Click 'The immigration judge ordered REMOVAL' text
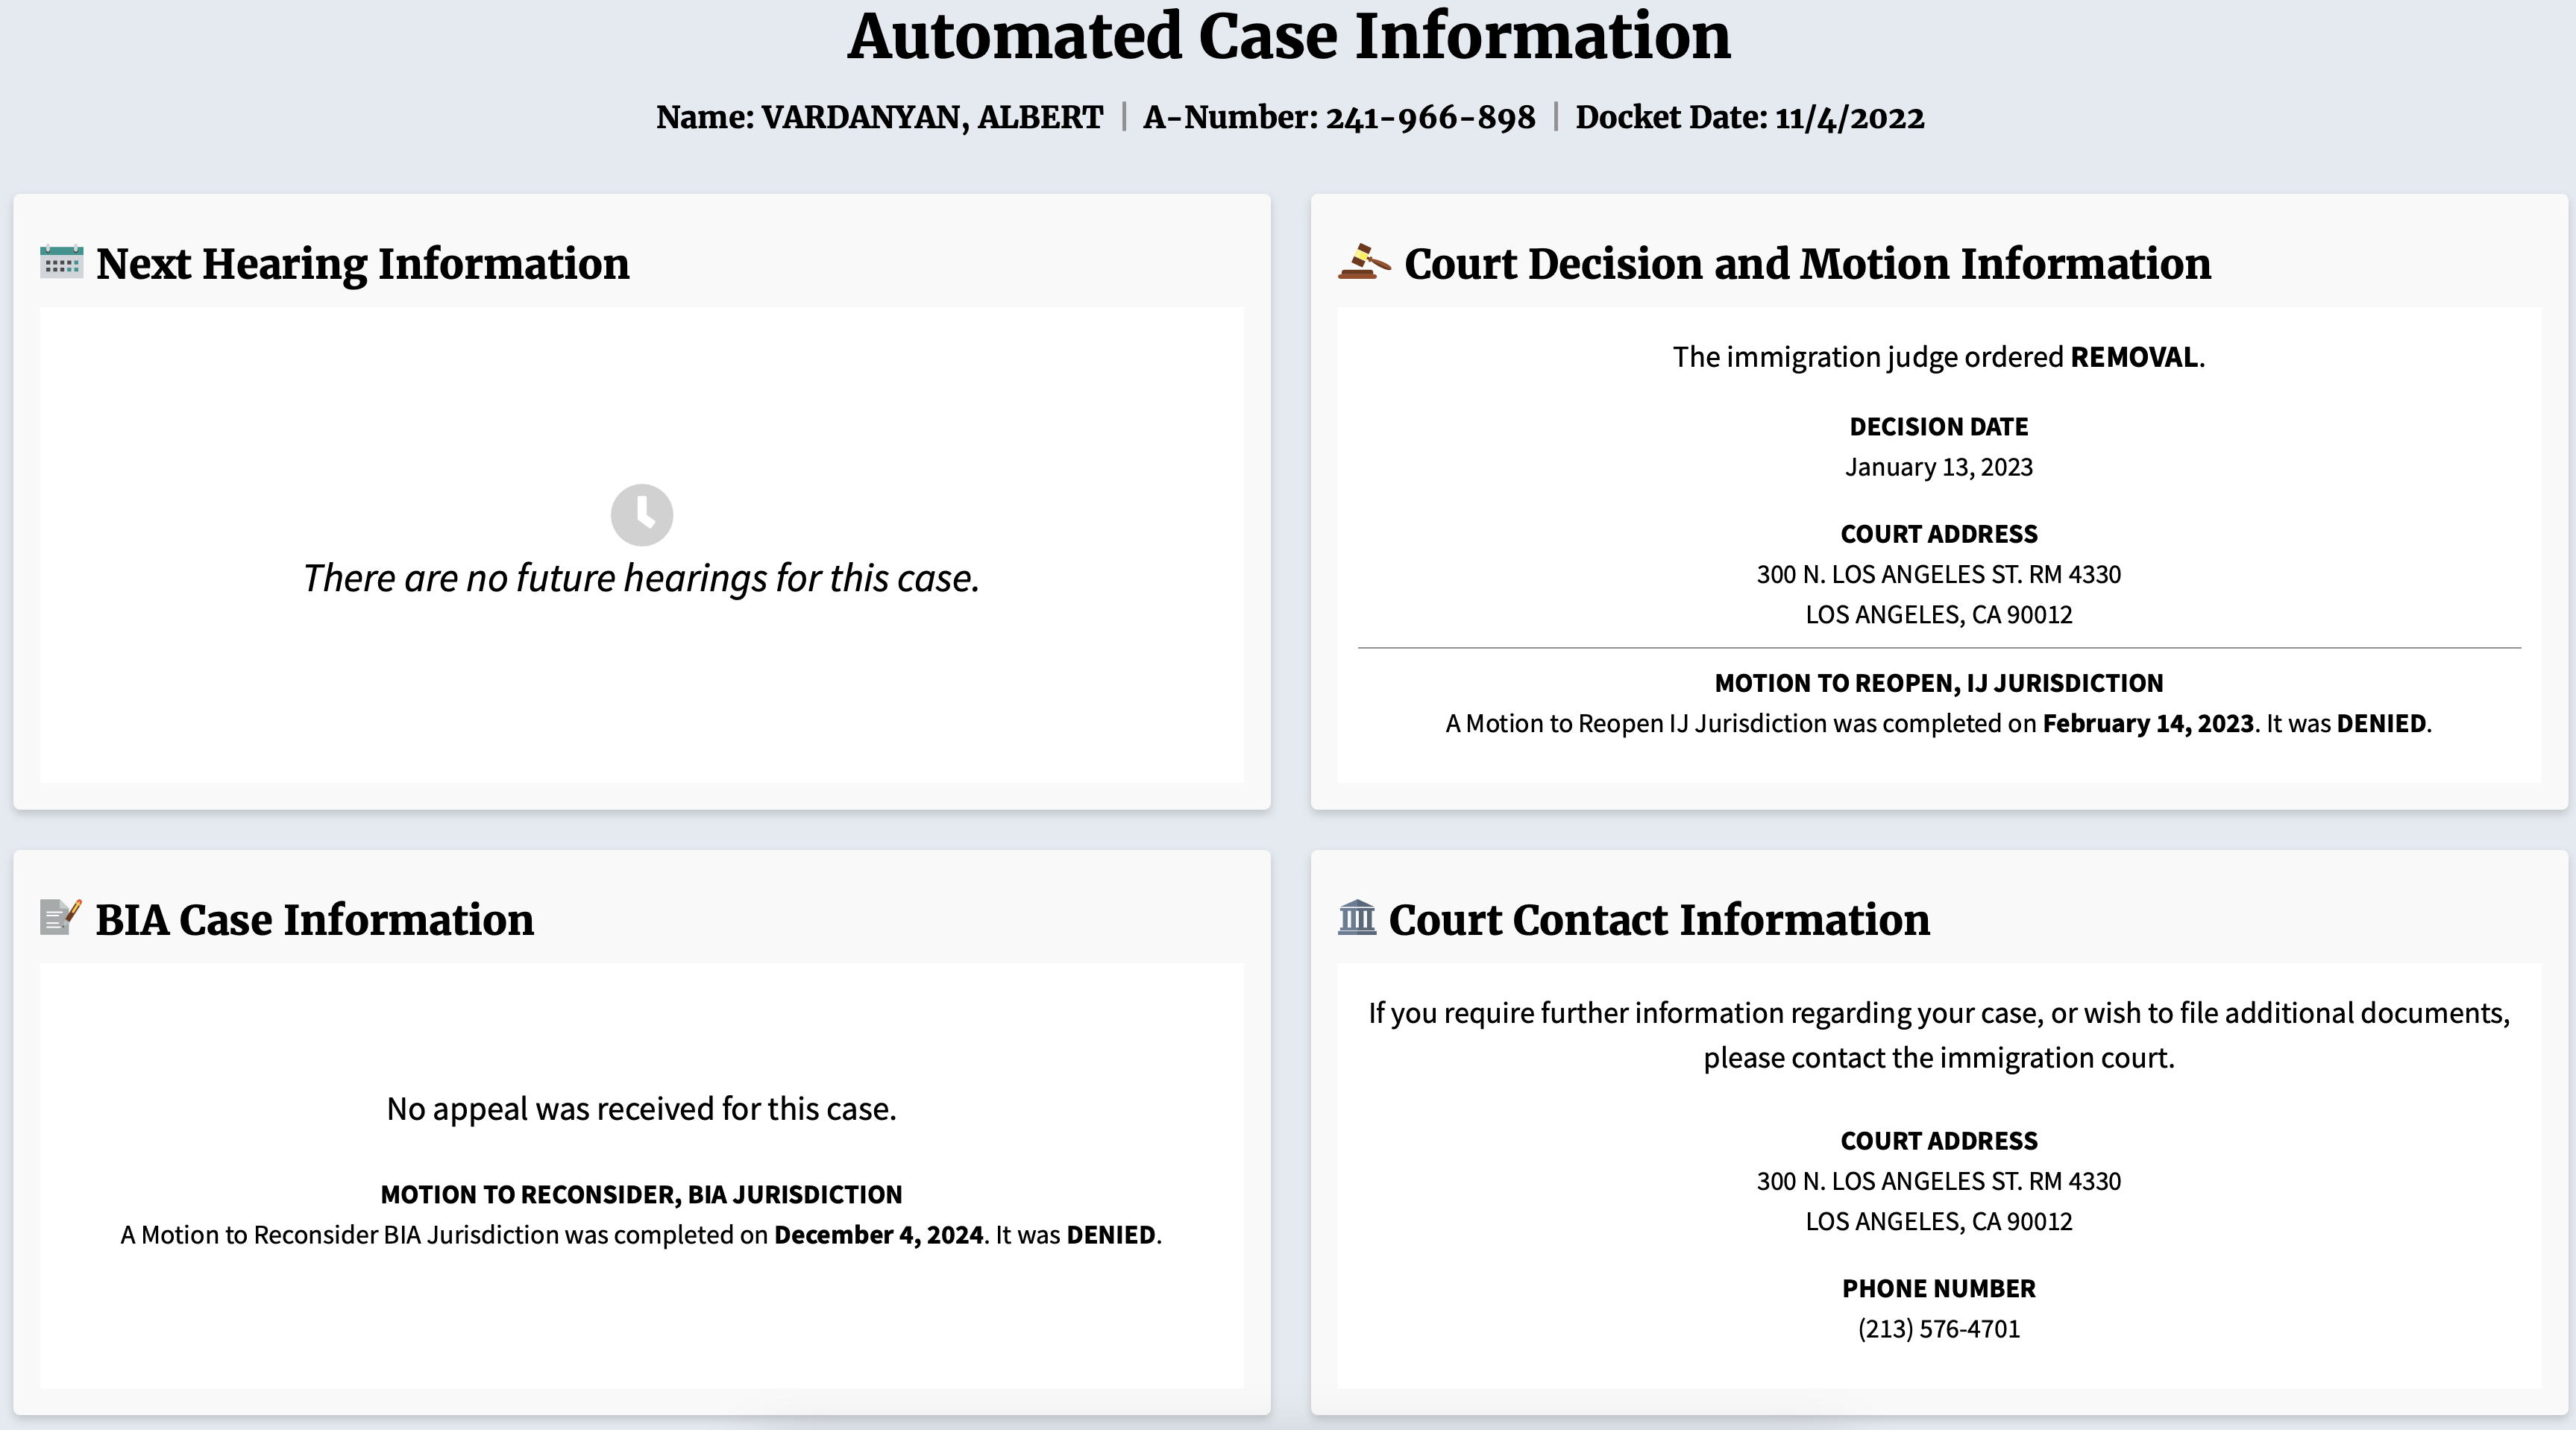 point(1938,357)
